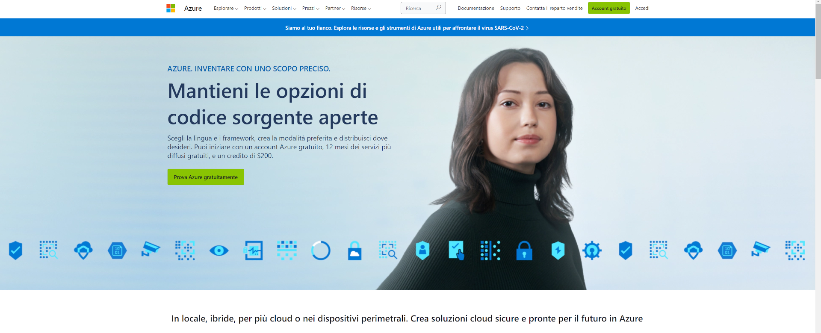821x333 pixels.
Task: Open the Soluzioni dropdown menu
Action: pyautogui.click(x=284, y=8)
